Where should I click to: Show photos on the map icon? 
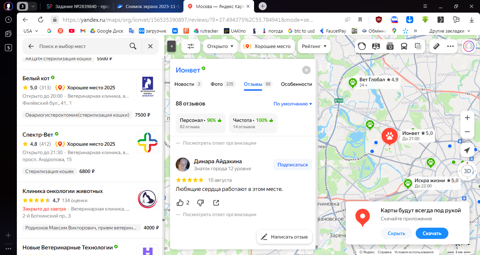pyautogui.click(x=390, y=46)
